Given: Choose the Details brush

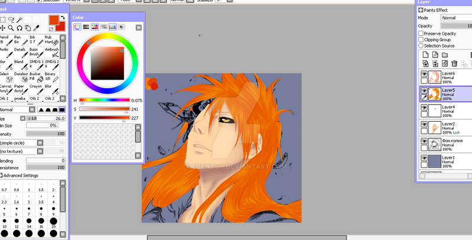Looking at the screenshot, I should (x=21, y=52).
